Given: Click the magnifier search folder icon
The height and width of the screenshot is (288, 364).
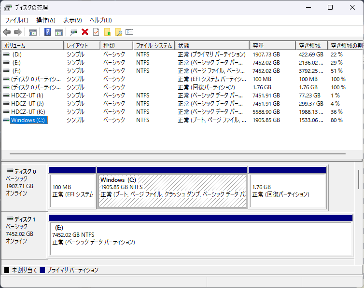Looking at the screenshot, I should tap(118, 32).
